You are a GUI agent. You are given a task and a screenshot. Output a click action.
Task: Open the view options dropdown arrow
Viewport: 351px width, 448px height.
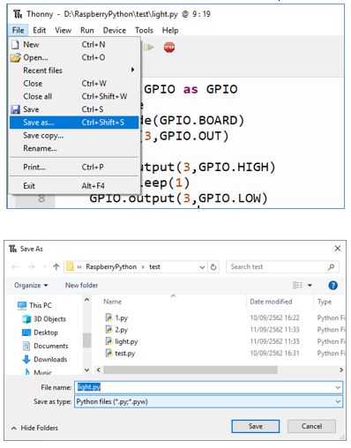click(x=310, y=285)
